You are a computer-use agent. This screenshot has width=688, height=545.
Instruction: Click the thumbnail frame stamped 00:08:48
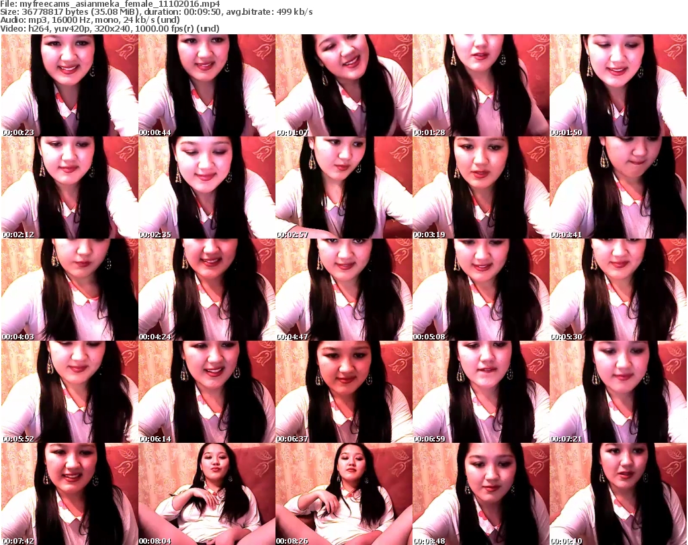click(x=481, y=494)
